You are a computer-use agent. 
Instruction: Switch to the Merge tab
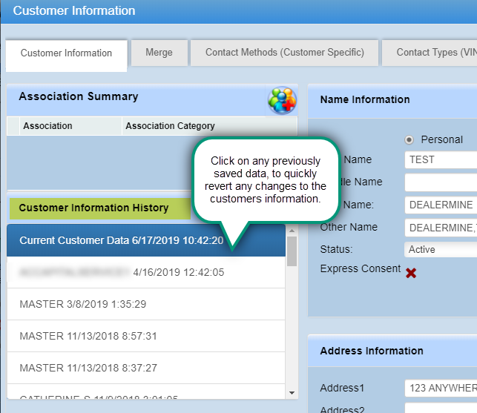pyautogui.click(x=159, y=53)
